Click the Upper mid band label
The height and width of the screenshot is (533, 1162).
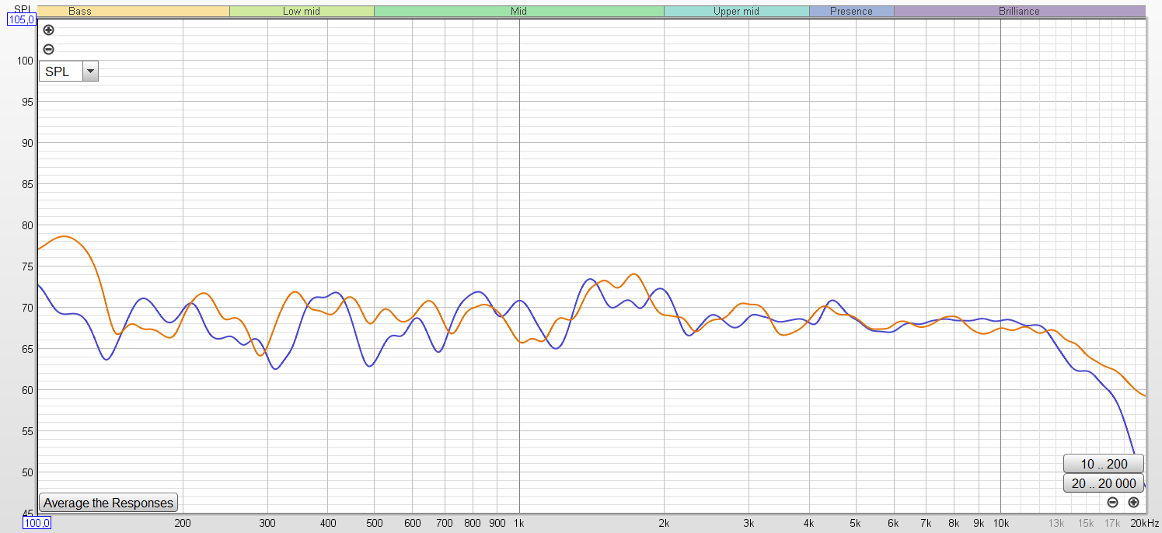tap(736, 12)
